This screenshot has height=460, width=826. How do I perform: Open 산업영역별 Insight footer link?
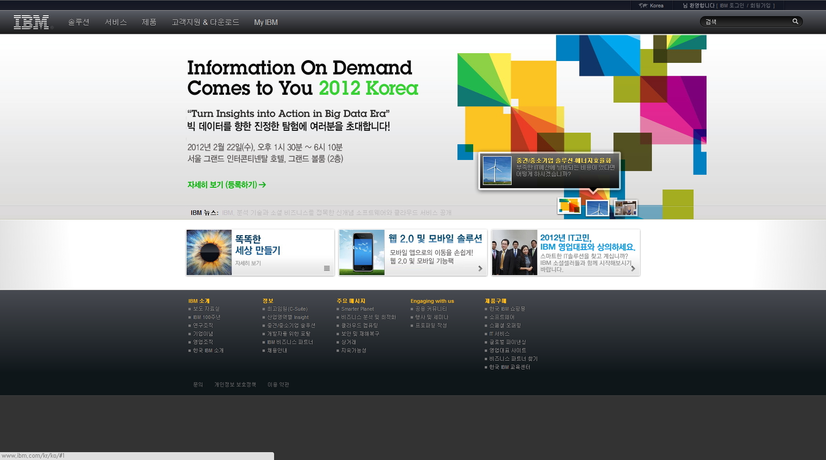coord(288,317)
